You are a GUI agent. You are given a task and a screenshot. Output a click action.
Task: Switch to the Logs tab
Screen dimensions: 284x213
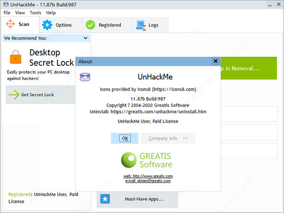150,25
